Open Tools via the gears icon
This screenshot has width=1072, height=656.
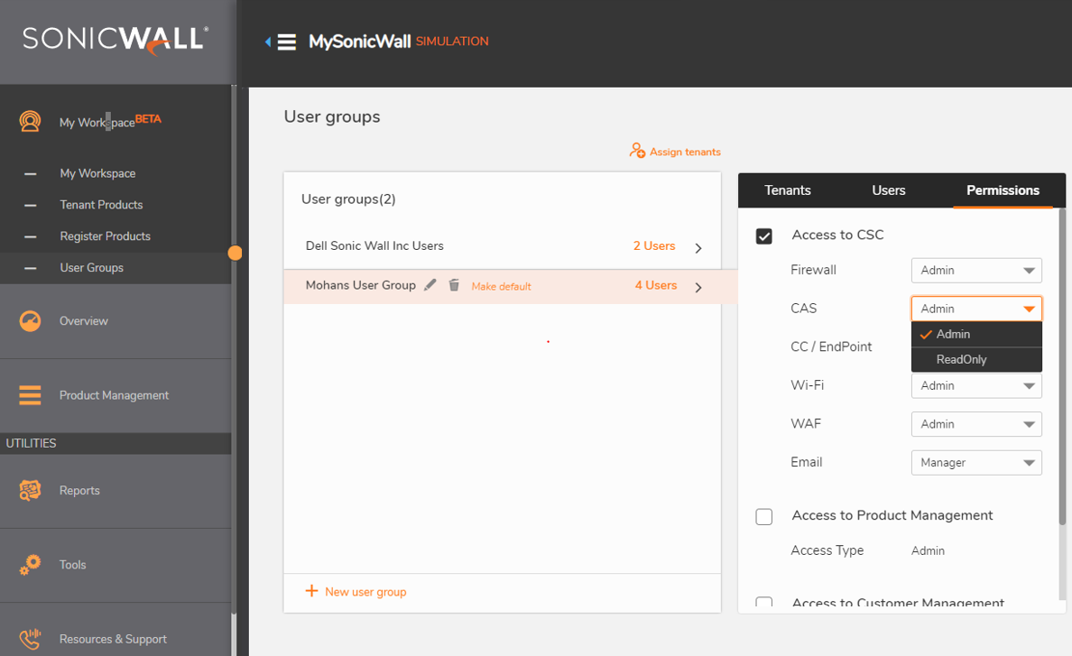click(x=30, y=565)
